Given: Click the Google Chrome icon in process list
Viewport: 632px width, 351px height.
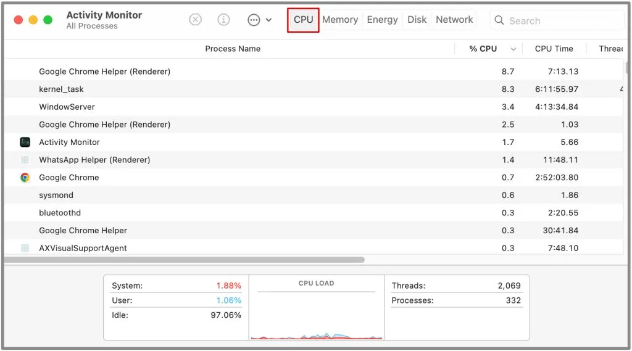Looking at the screenshot, I should pyautogui.click(x=25, y=177).
